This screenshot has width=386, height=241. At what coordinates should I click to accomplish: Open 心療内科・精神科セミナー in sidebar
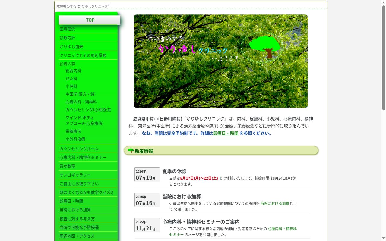click(88, 158)
